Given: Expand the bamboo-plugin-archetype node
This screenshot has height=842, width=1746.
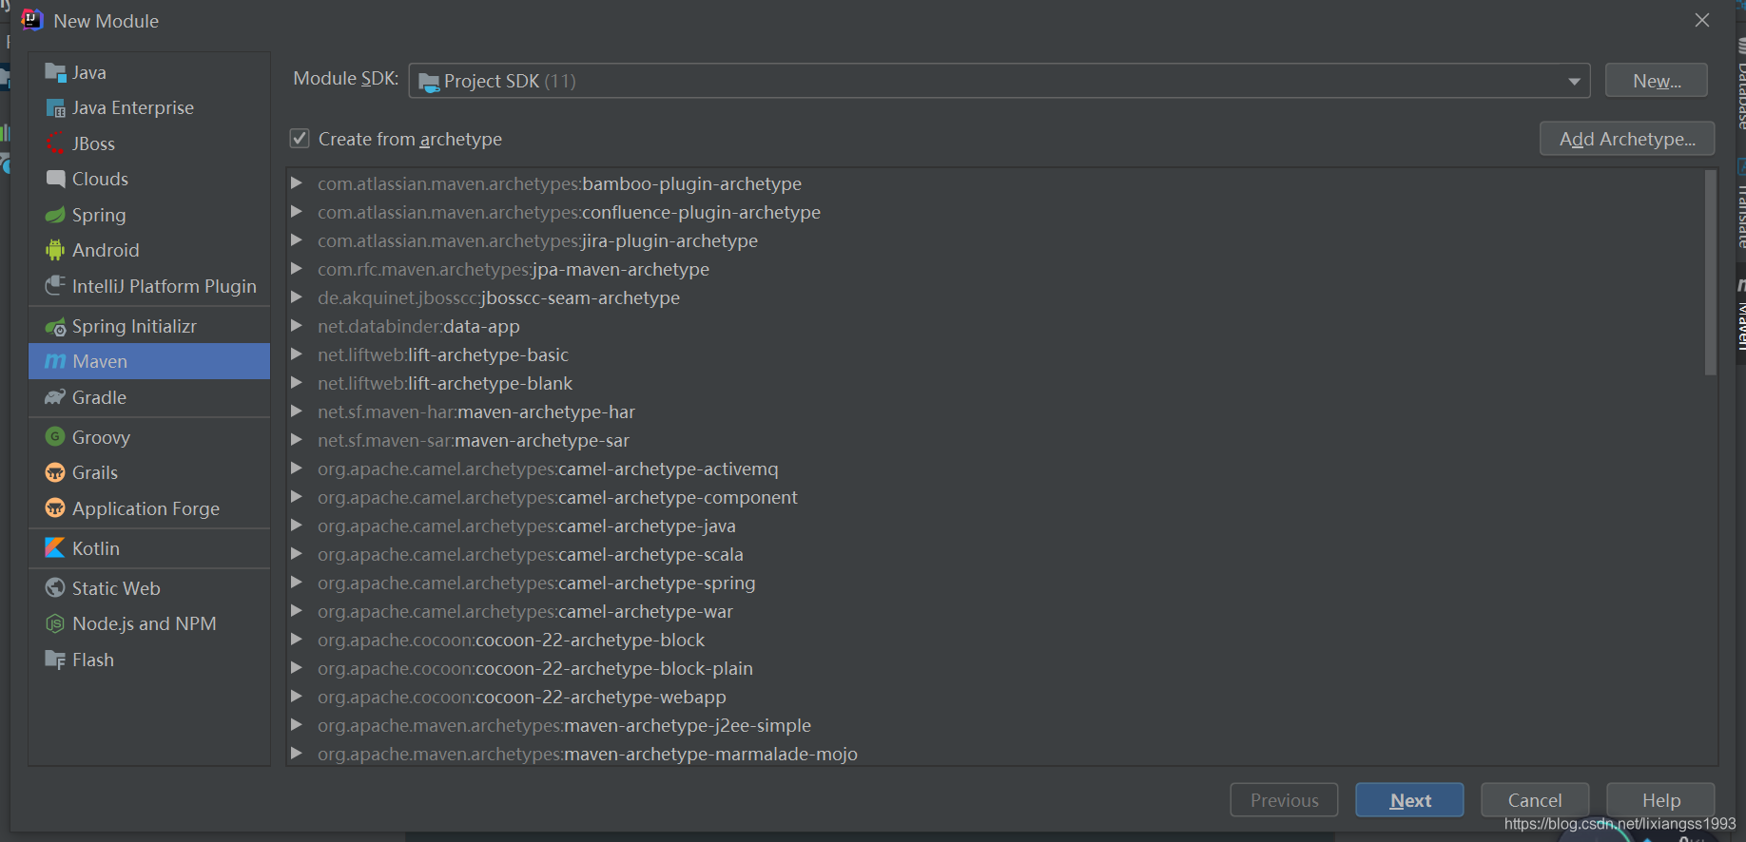Looking at the screenshot, I should tap(297, 182).
